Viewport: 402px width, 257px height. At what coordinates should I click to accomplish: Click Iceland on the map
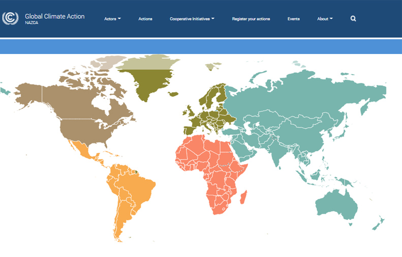tap(174, 94)
